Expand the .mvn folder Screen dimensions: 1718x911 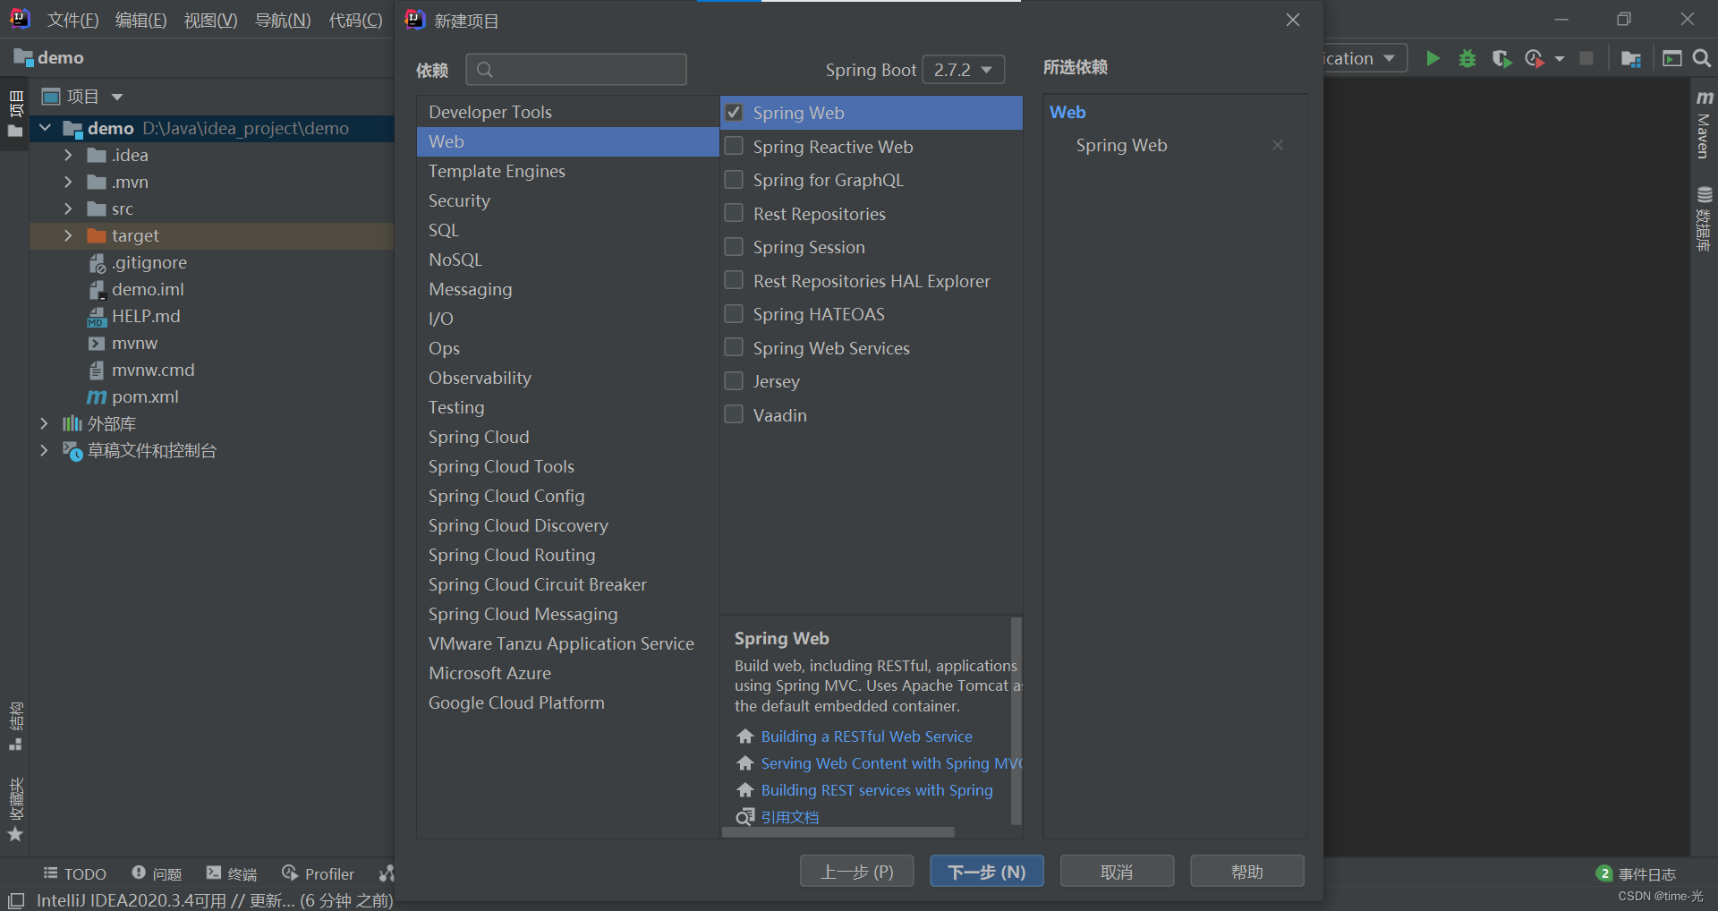(68, 182)
